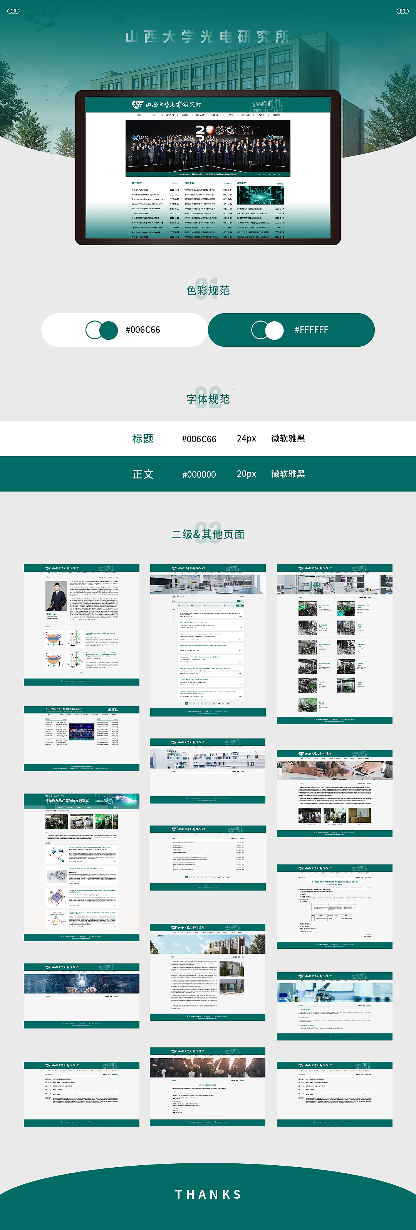
Task: Open the page thumbnail with the microscope banner
Action: (334, 1006)
